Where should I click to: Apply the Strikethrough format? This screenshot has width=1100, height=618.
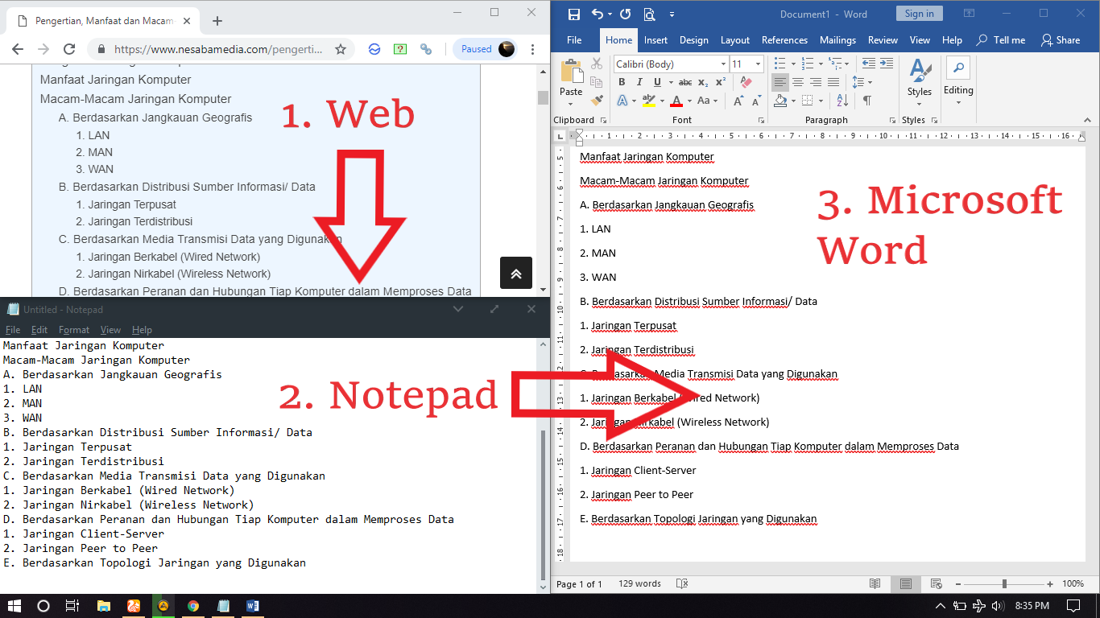pyautogui.click(x=685, y=82)
